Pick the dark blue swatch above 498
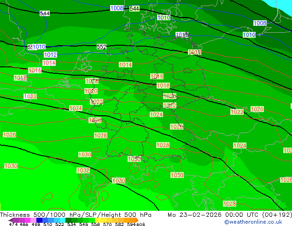 39,220
